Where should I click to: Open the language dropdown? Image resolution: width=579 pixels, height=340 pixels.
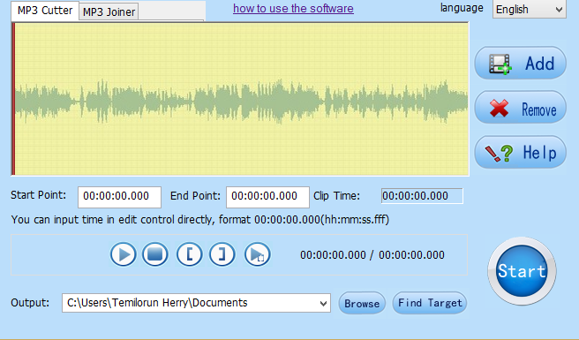point(530,9)
